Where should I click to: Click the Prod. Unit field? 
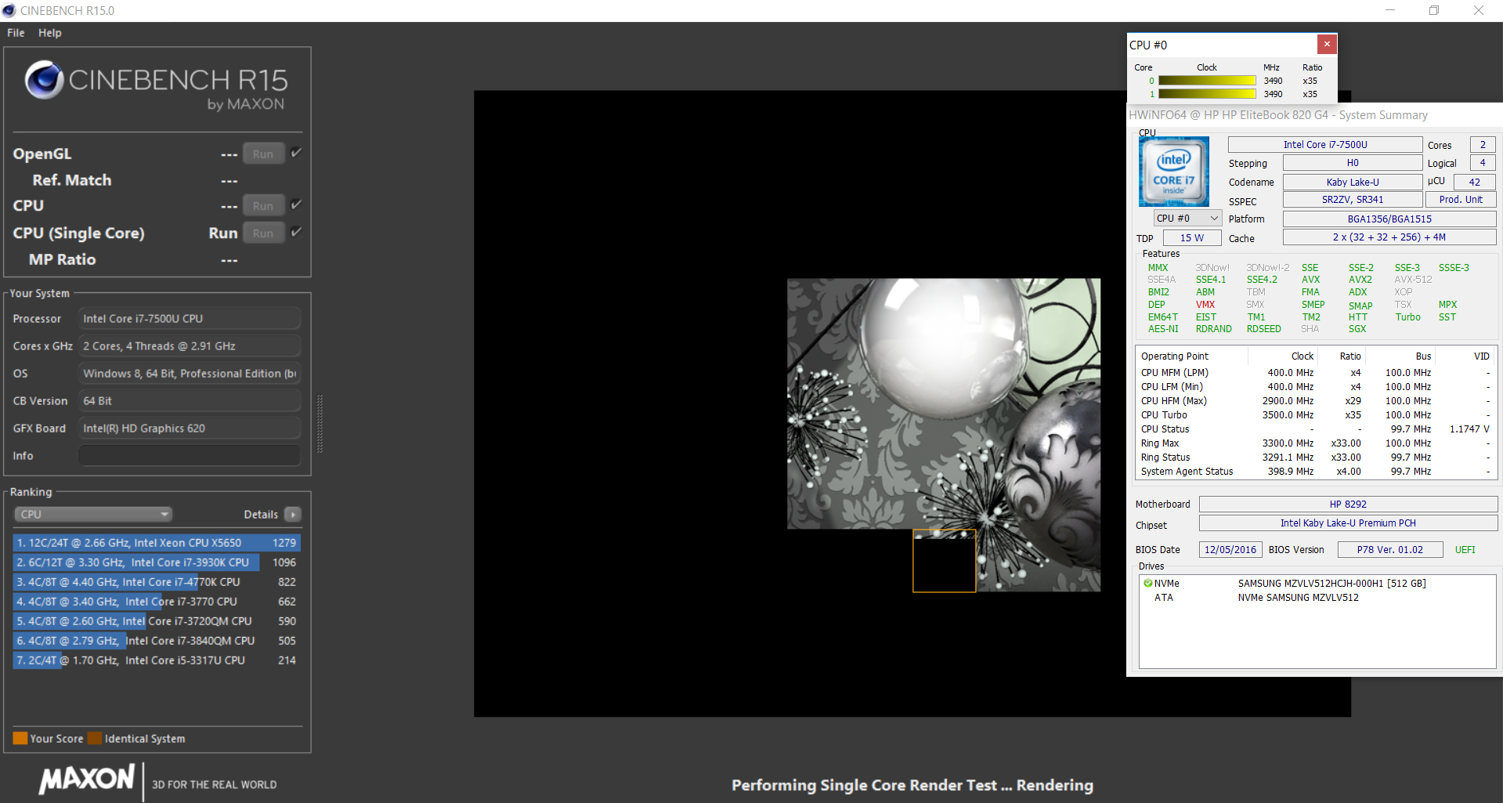coord(1461,200)
